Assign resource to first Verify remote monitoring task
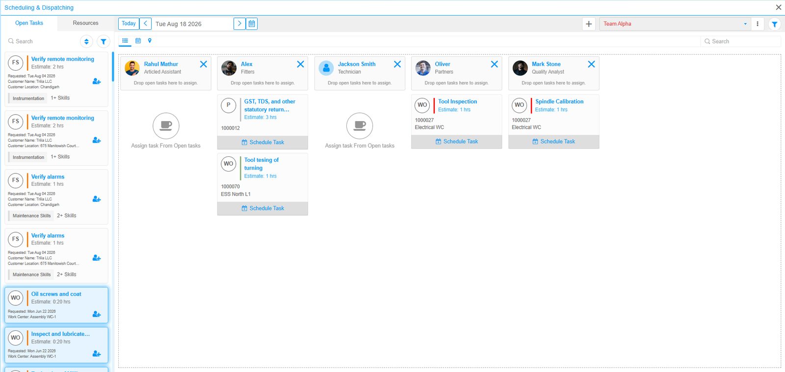This screenshot has height=372, width=785. click(x=97, y=81)
